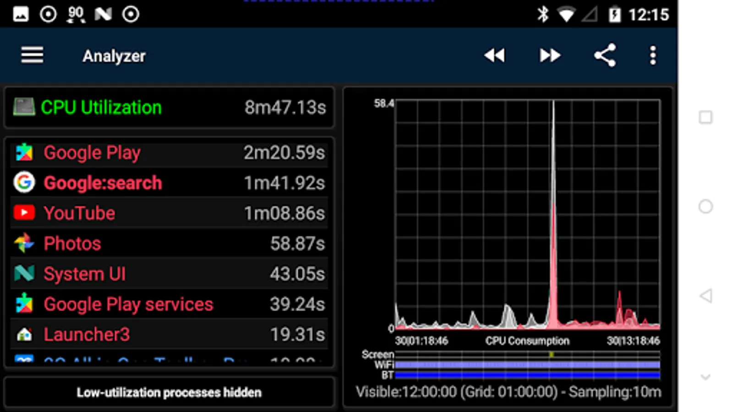The width and height of the screenshot is (733, 412).
Task: Tap the Visible 12:00:00 sampling info text
Action: [509, 392]
